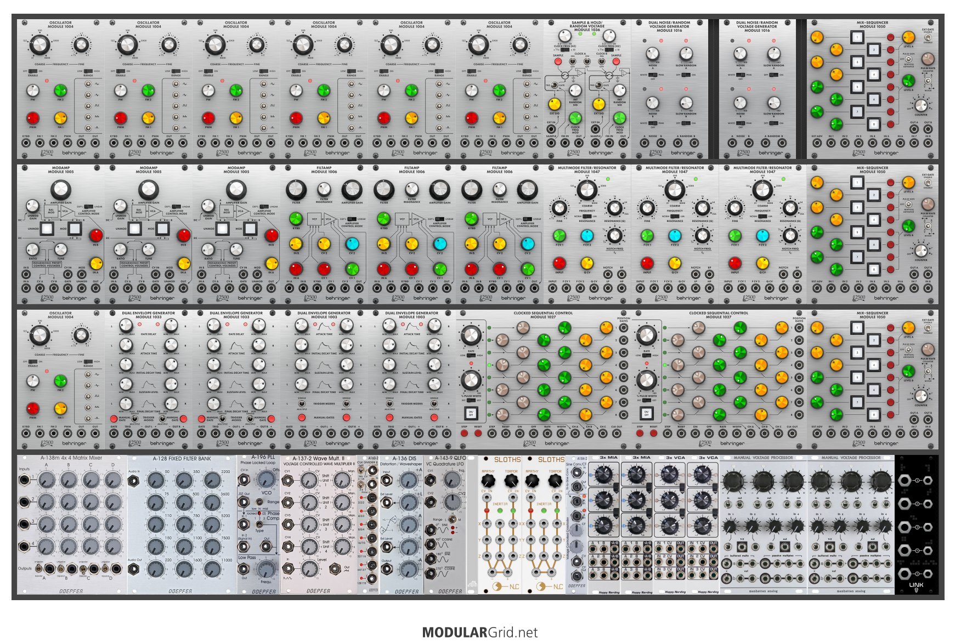Select the Level knob on A-137-2 Wave Multiplier
961x644 pixels.
tap(309, 569)
